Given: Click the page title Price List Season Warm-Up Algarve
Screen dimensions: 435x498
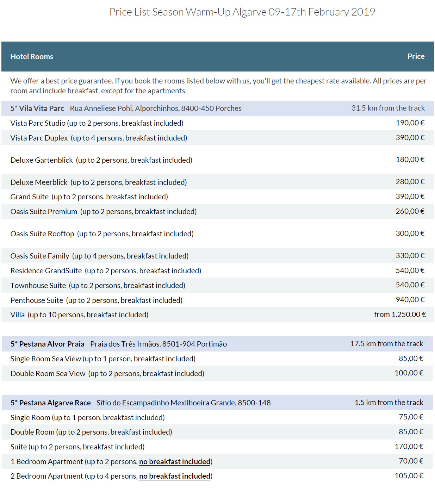Looking at the screenshot, I should click(x=242, y=12).
